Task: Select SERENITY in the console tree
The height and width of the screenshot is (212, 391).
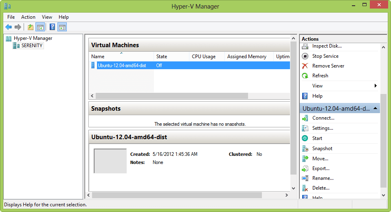Action: tap(32, 46)
